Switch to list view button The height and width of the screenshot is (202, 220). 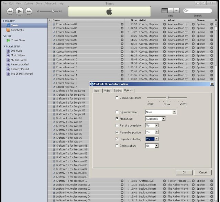(x=164, y=11)
